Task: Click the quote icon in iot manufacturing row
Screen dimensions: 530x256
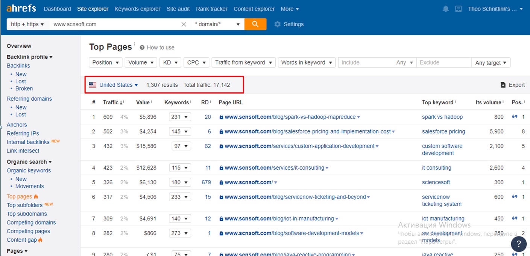Action: [x=515, y=218]
